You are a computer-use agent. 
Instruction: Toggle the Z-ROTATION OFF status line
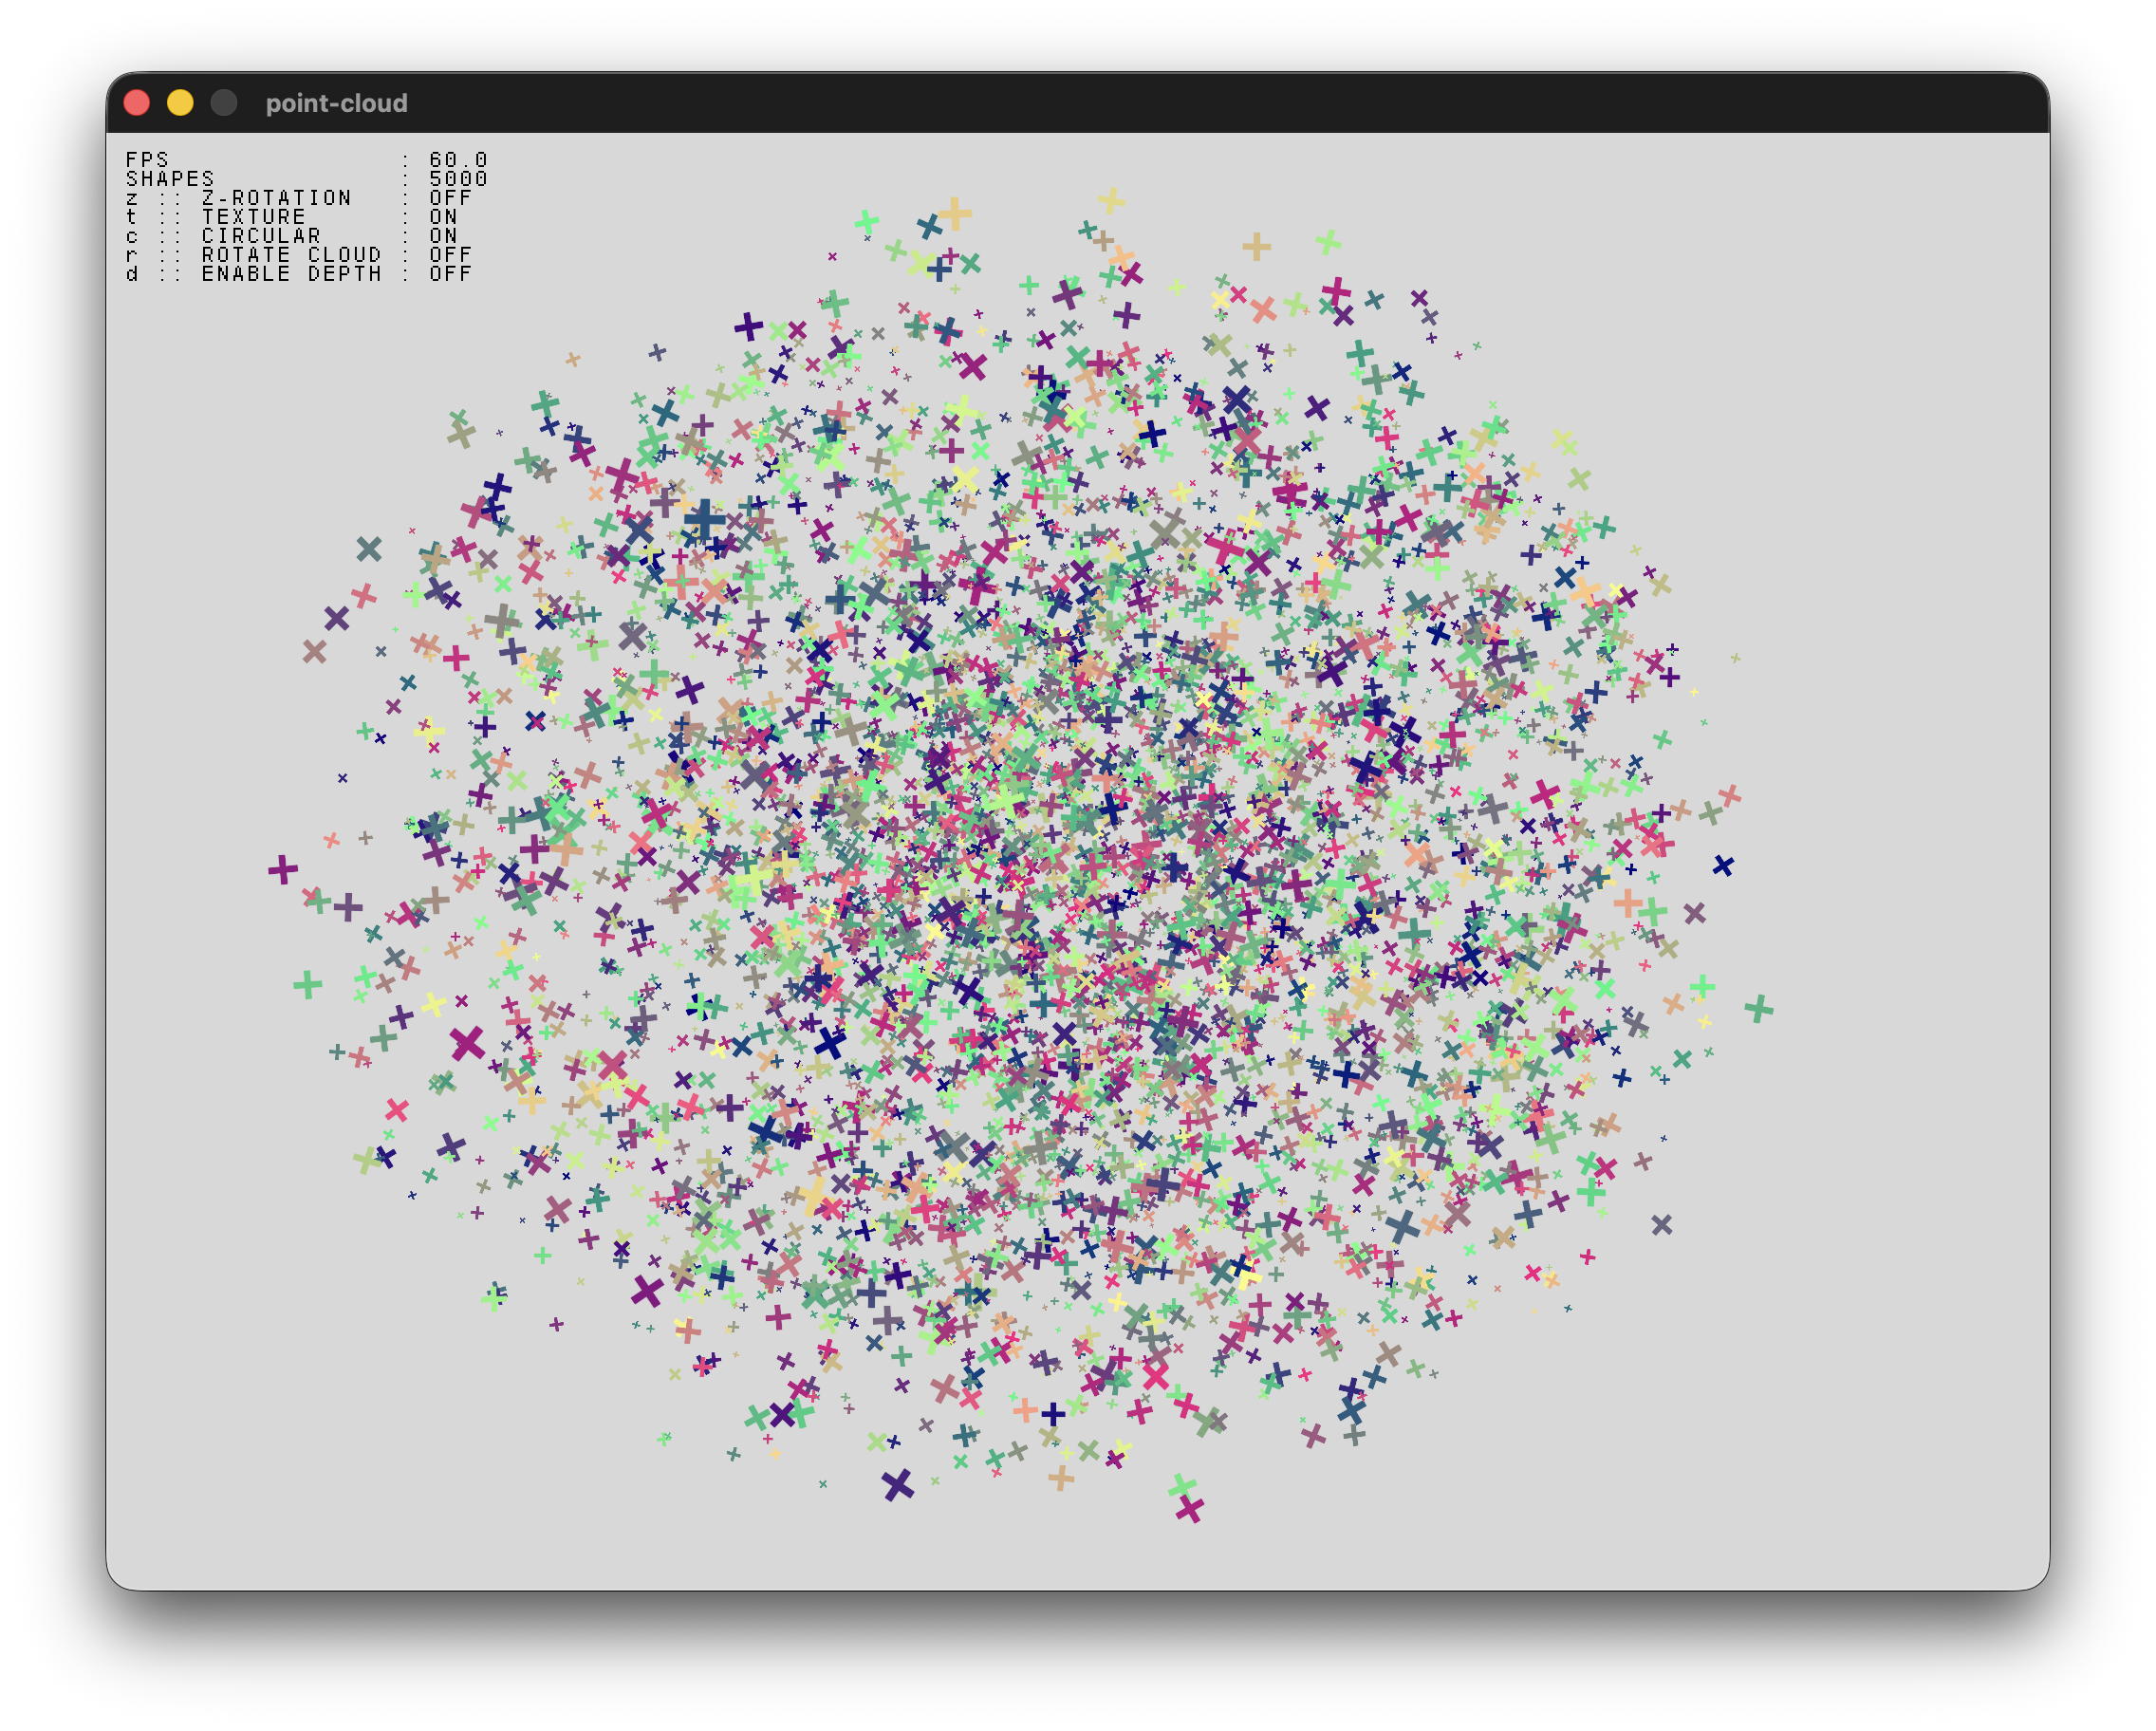[298, 198]
